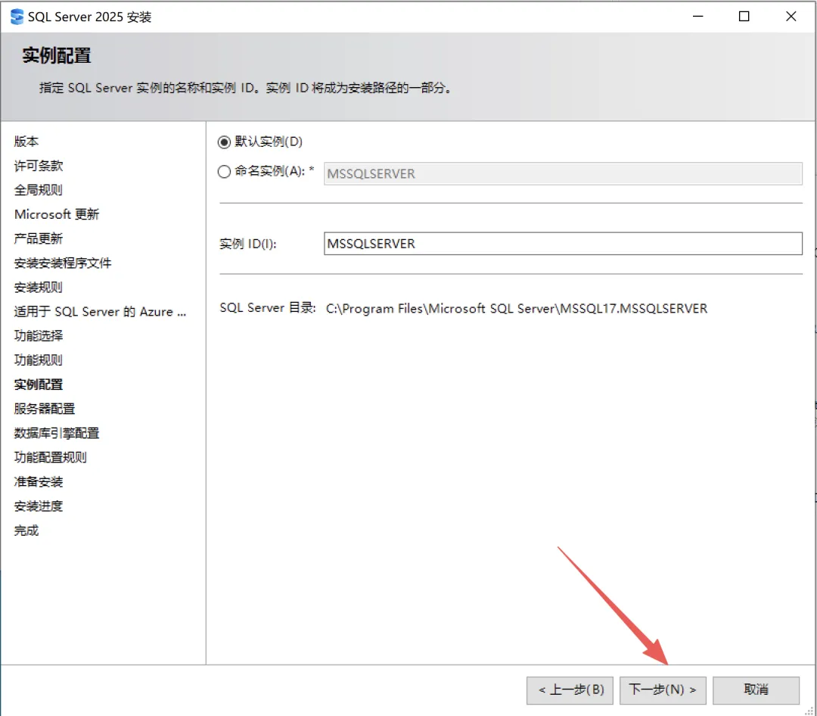
Task: Open the 全局规则 step in sidebar
Action: [39, 190]
